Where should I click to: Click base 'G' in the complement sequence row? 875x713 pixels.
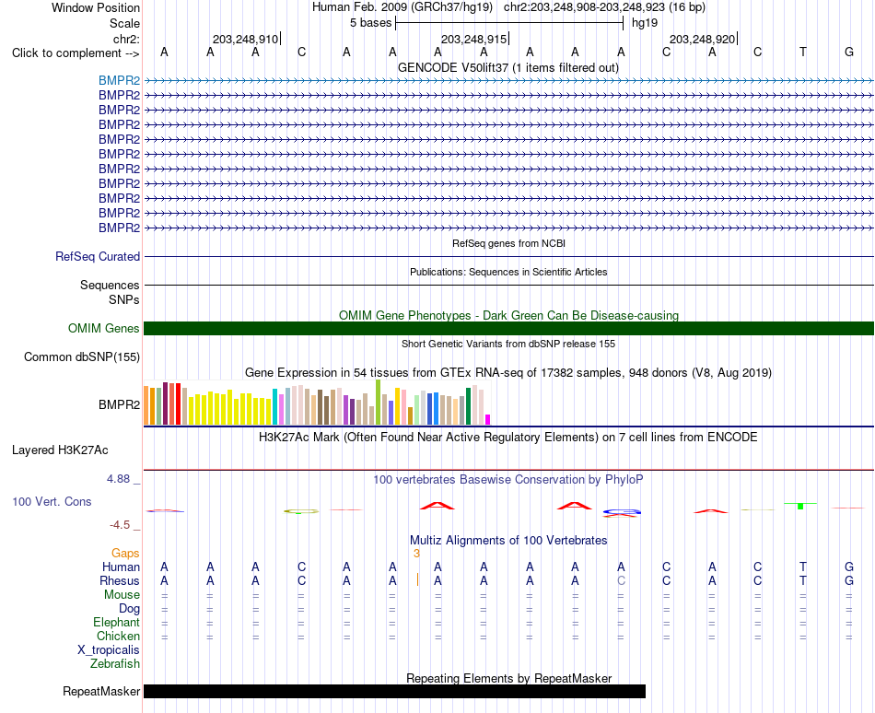pos(849,52)
